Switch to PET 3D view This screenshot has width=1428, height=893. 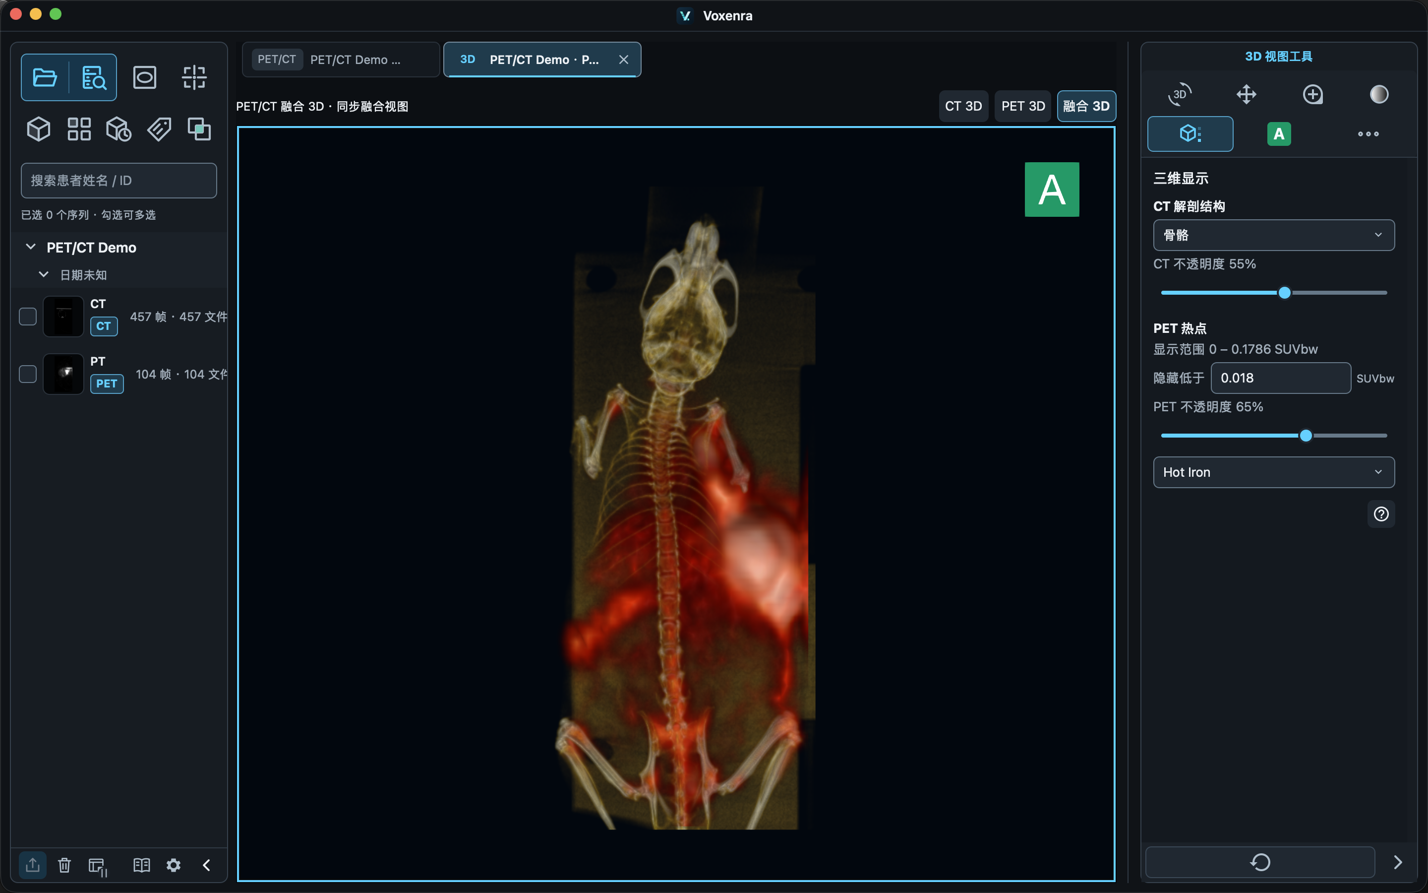click(1022, 106)
